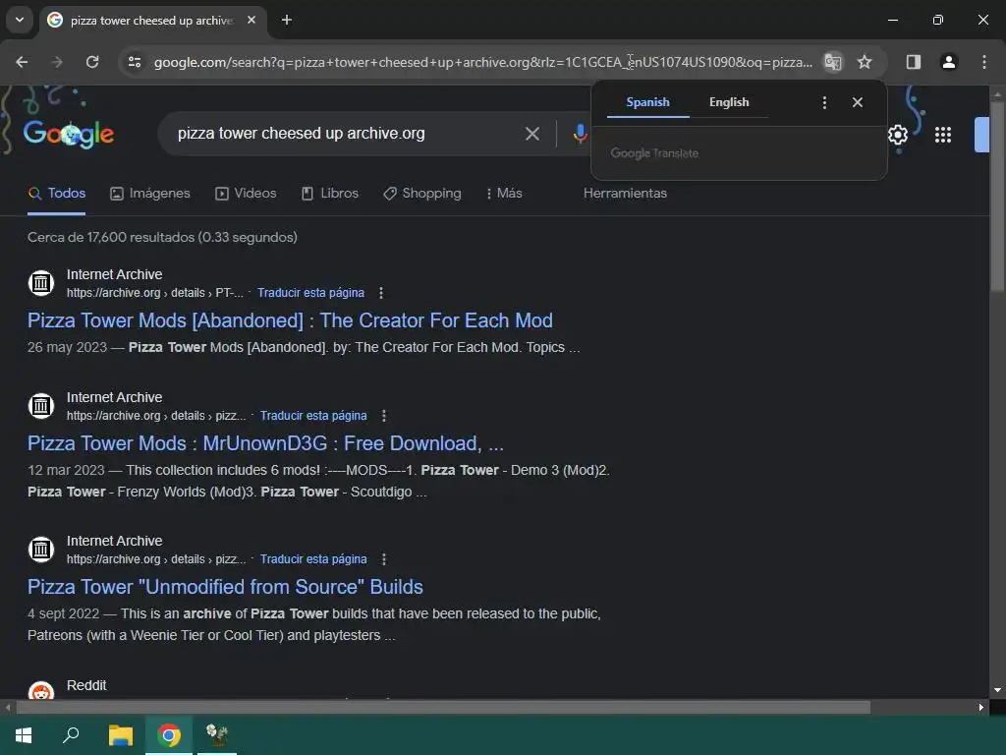This screenshot has width=1006, height=755.
Task: Select Spanish in the translate popup
Action: pos(647,102)
